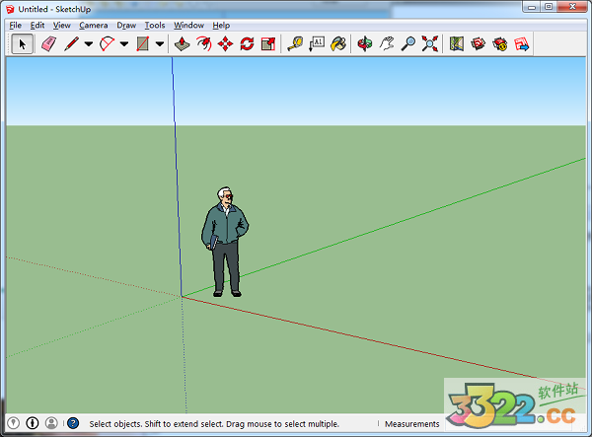Screen dimensions: 592x437
Task: Click the credits info status icon
Action: [x=33, y=423]
